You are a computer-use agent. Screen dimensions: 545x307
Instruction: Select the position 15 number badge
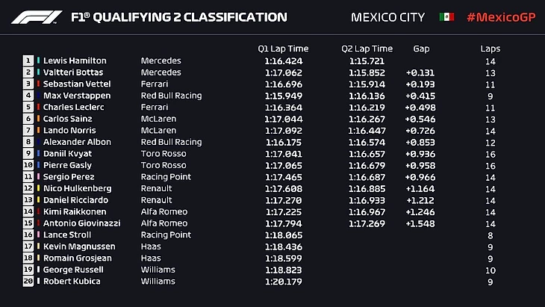click(28, 223)
